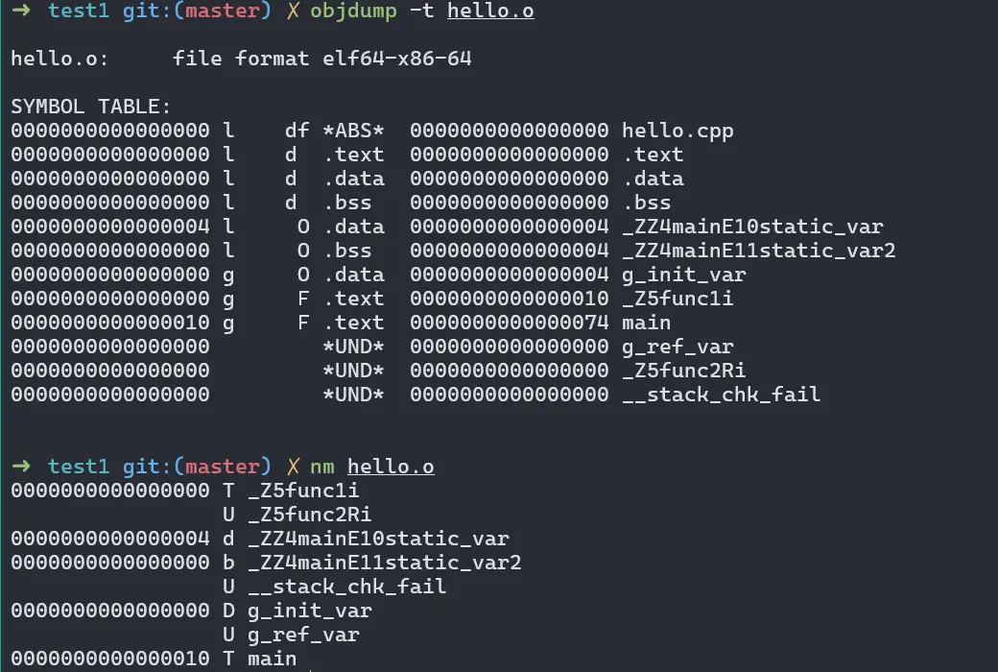
Task: Select g_init_var in the objdump symbol table
Action: pyautogui.click(x=683, y=275)
